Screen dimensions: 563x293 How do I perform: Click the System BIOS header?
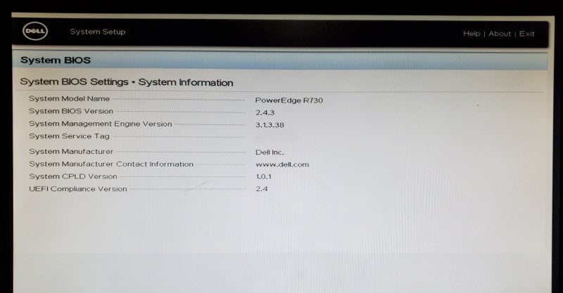click(56, 60)
